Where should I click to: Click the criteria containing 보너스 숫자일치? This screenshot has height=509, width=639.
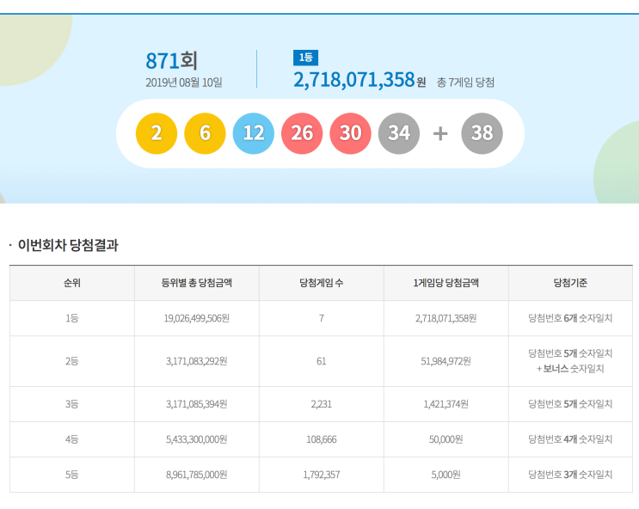coord(570,361)
